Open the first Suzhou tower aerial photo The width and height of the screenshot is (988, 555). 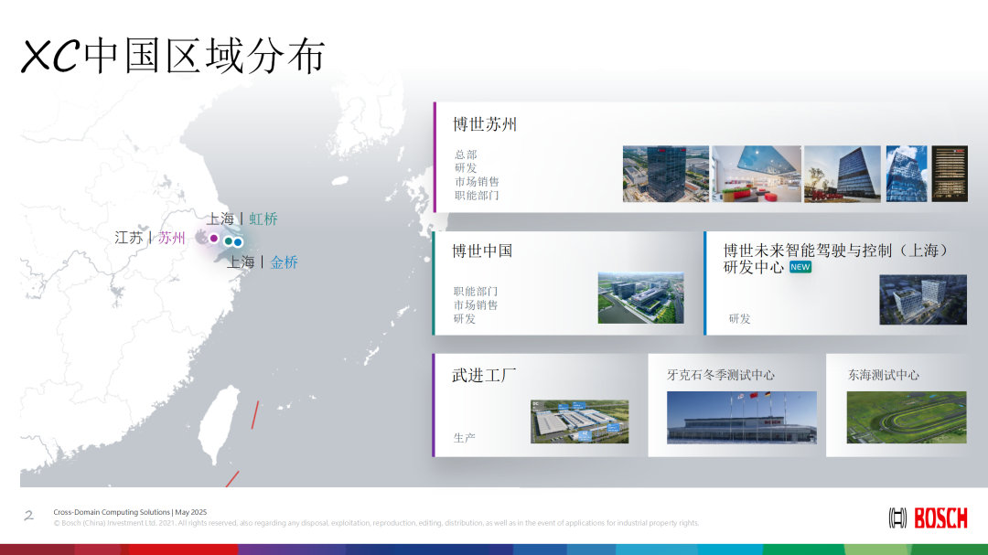pos(665,174)
